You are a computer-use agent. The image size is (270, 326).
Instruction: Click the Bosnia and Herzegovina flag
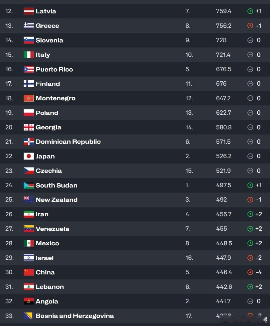(28, 316)
